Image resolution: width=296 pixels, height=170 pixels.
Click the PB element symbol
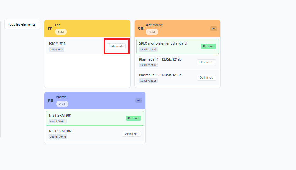50,101
